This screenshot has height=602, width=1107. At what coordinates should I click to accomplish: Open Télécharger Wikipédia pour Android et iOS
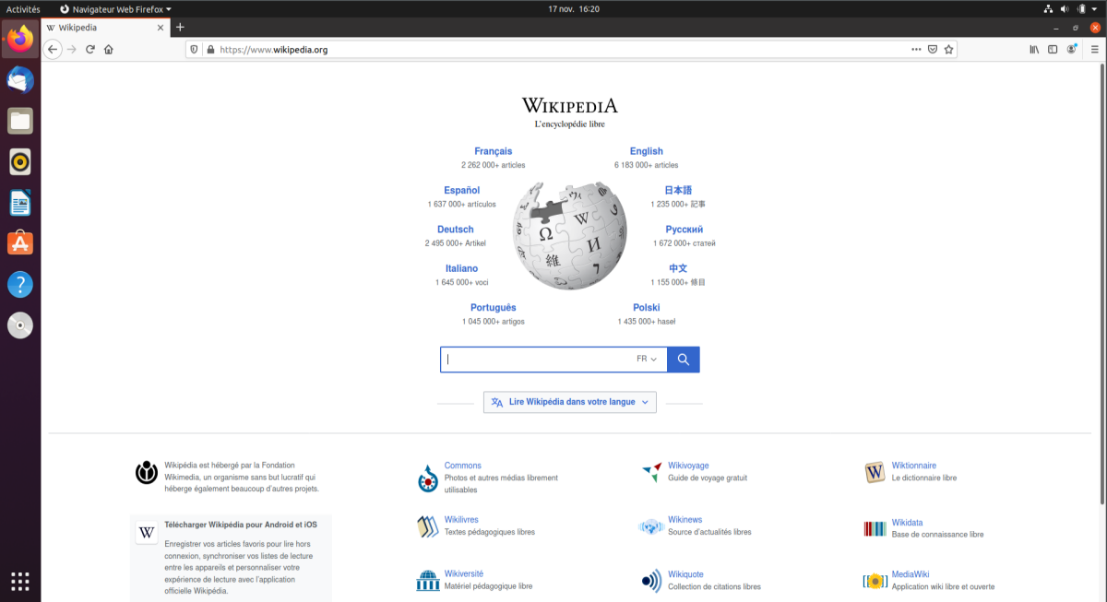pyautogui.click(x=241, y=525)
